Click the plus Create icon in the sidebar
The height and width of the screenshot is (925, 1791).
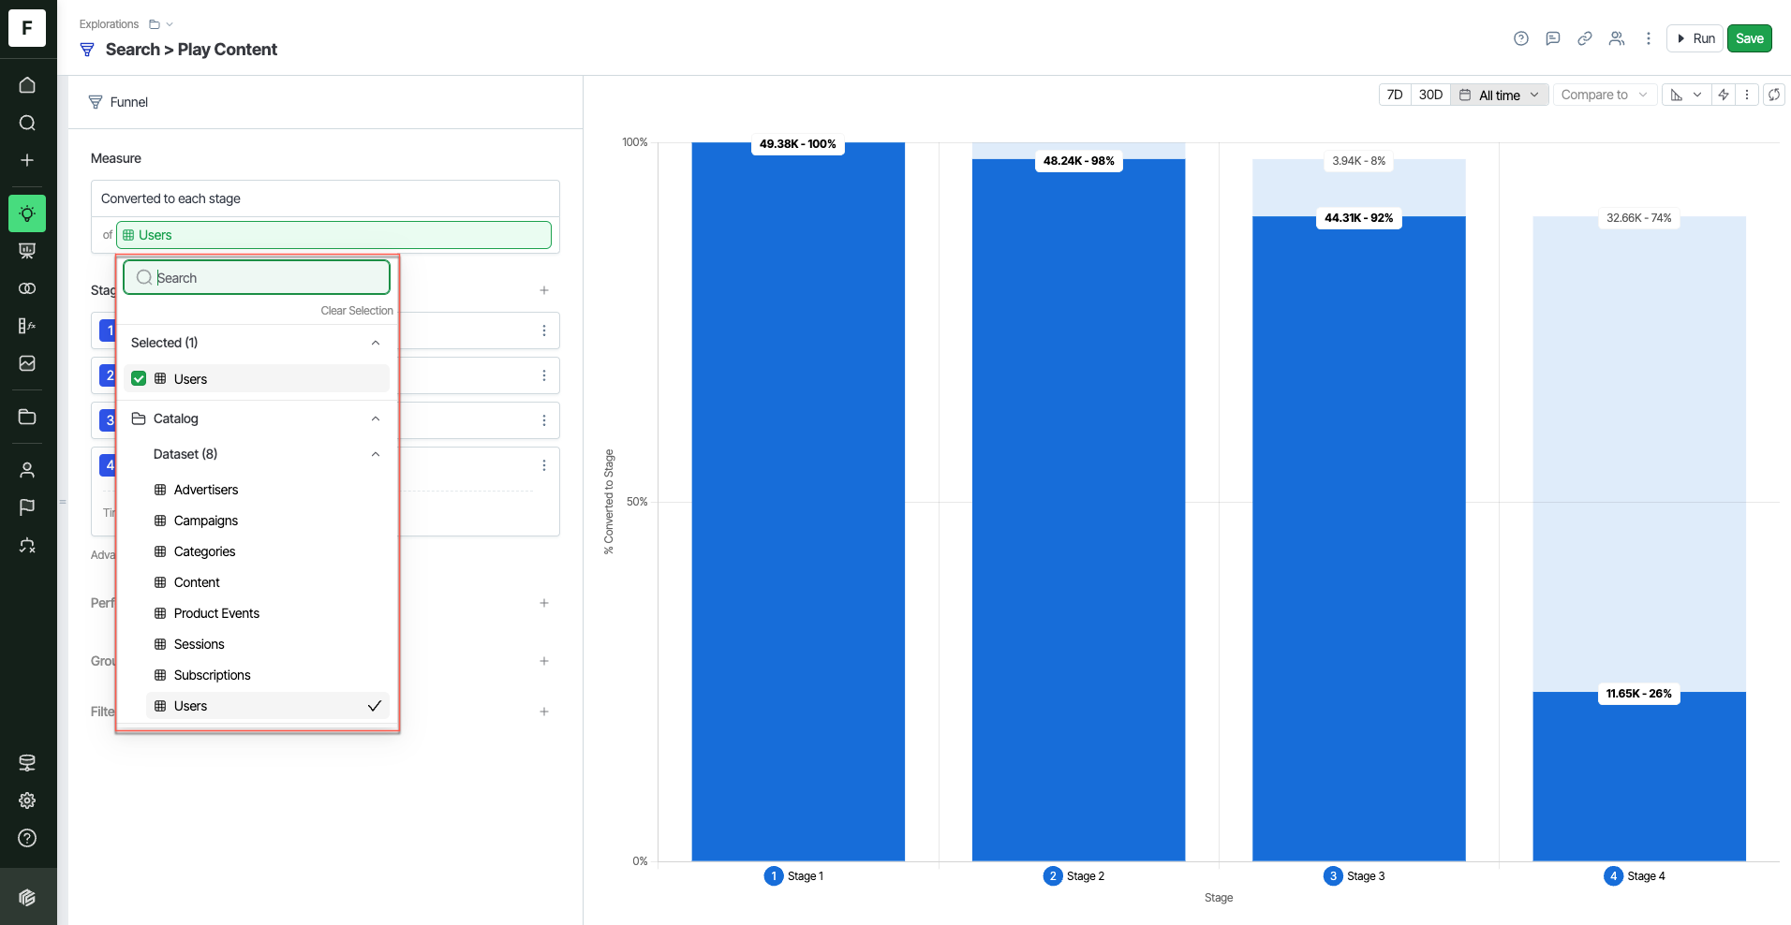point(27,160)
